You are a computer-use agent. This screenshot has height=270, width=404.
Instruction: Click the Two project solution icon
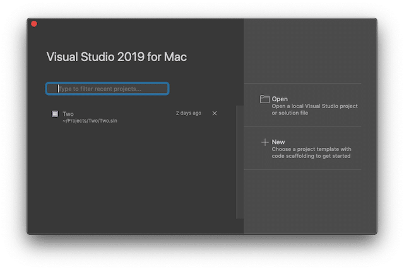(x=55, y=114)
